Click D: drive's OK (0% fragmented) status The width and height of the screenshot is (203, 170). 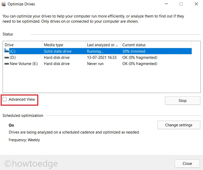pos(140,58)
